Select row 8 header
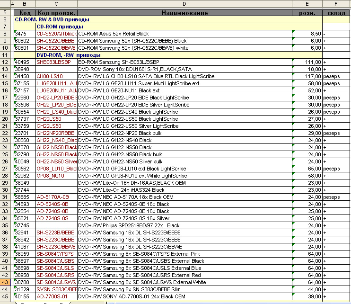The image size is (351, 304). 5,34
